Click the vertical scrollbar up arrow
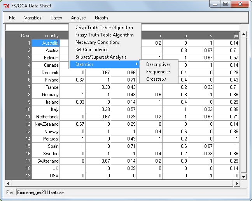 pos(243,35)
